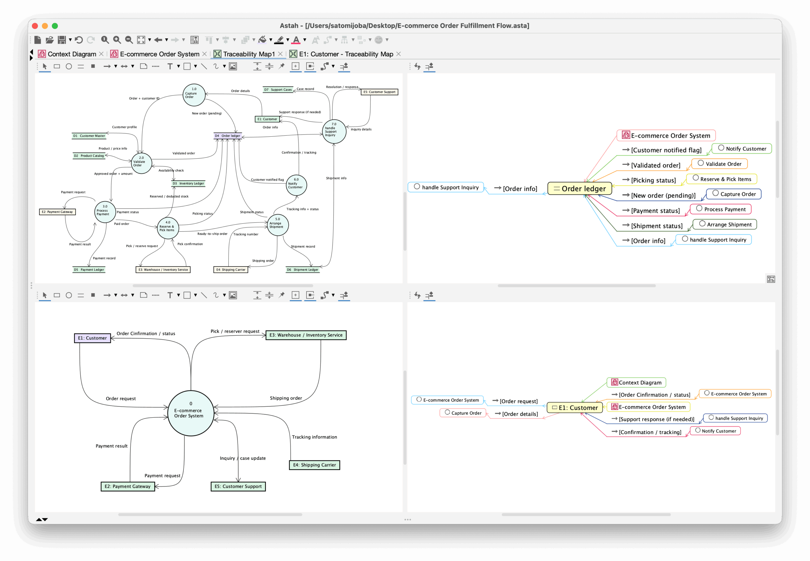The image size is (810, 561).
Task: Click the Undo arrow in main toolbar
Action: [x=79, y=40]
